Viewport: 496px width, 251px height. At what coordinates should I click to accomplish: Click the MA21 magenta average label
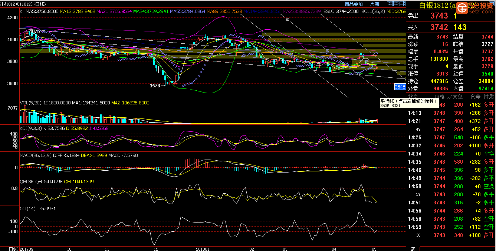tap(114, 11)
